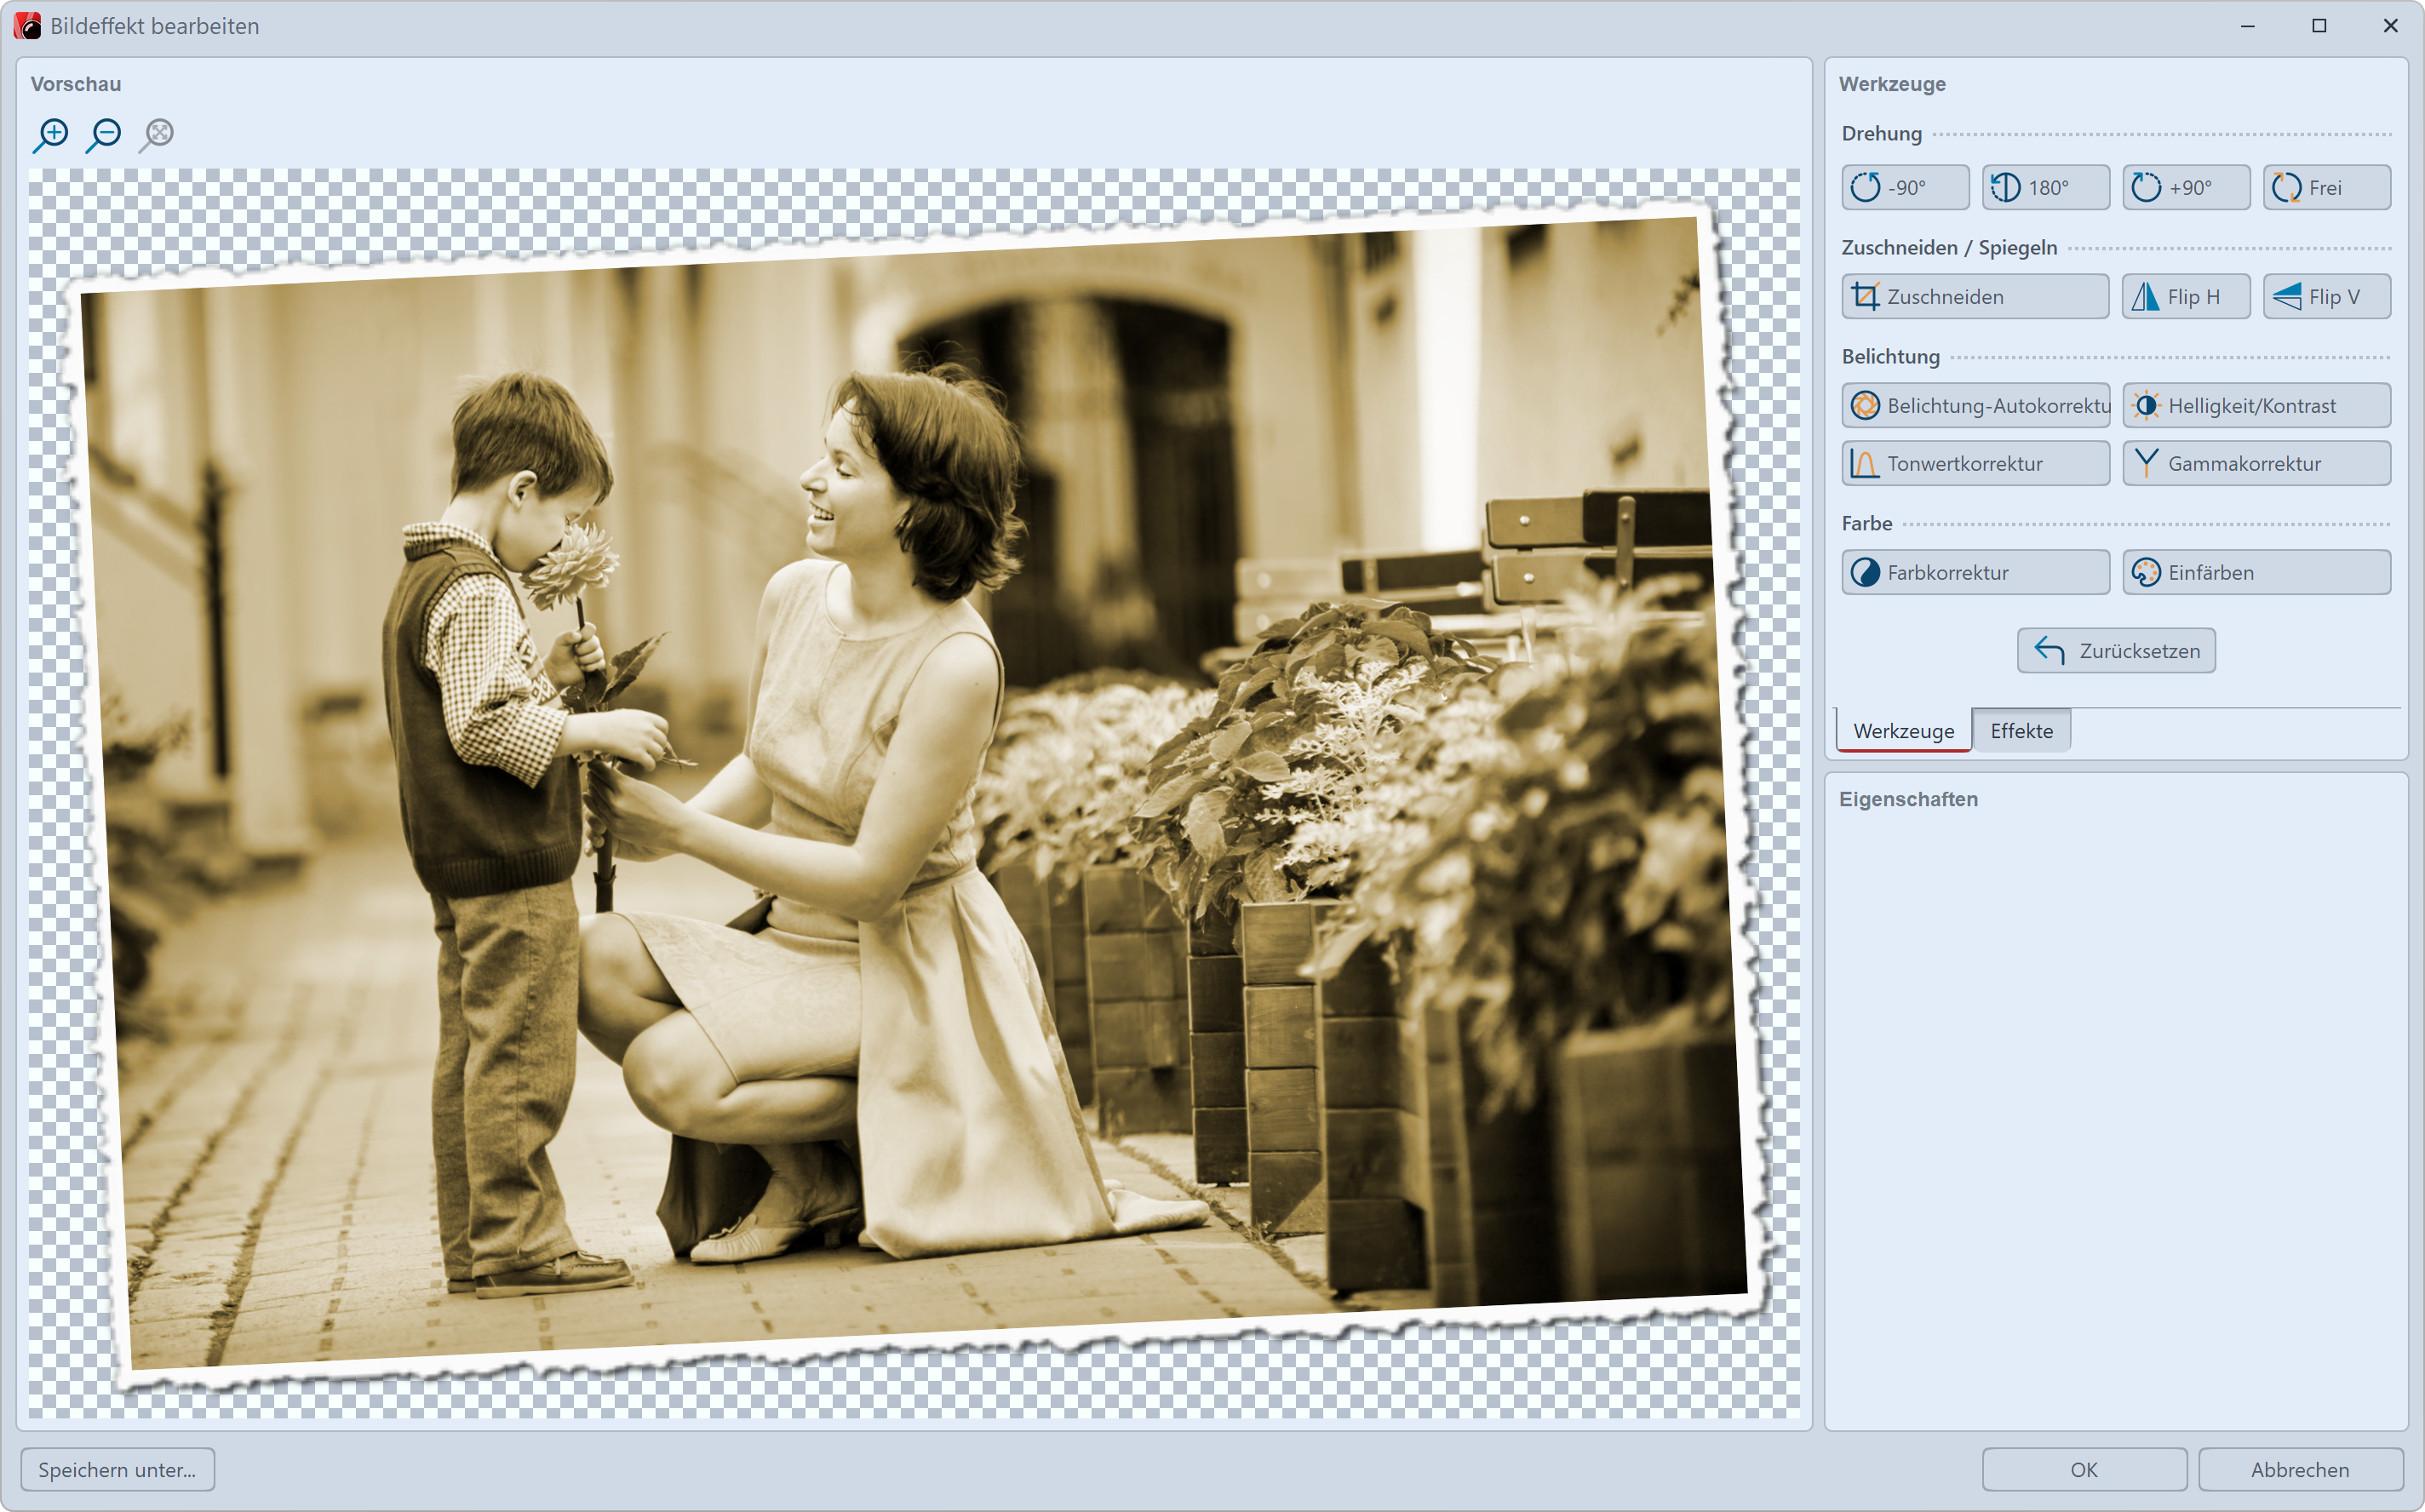The image size is (2425, 1512).
Task: Open the Zuschneiden crop tool
Action: click(x=1975, y=297)
